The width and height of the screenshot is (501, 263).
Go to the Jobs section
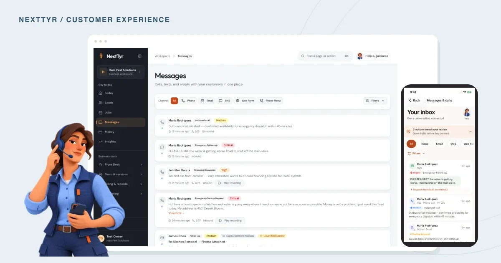click(120, 112)
